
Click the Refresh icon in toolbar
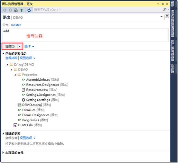(x=29, y=10)
